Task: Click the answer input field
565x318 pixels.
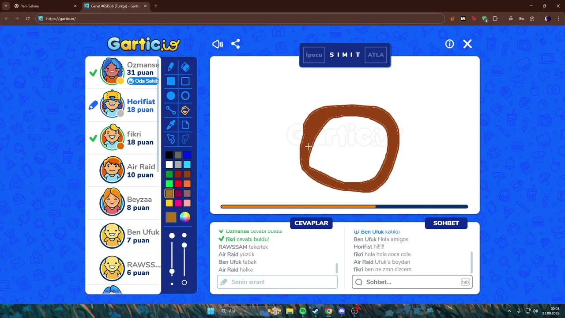Action: coord(277,282)
